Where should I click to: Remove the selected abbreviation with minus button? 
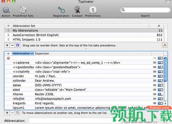[x=12, y=113]
